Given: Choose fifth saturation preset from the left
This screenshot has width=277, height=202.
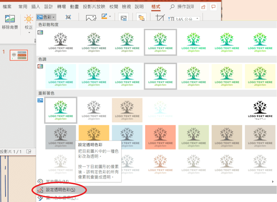Looking at the screenshot, I should point(194,42).
